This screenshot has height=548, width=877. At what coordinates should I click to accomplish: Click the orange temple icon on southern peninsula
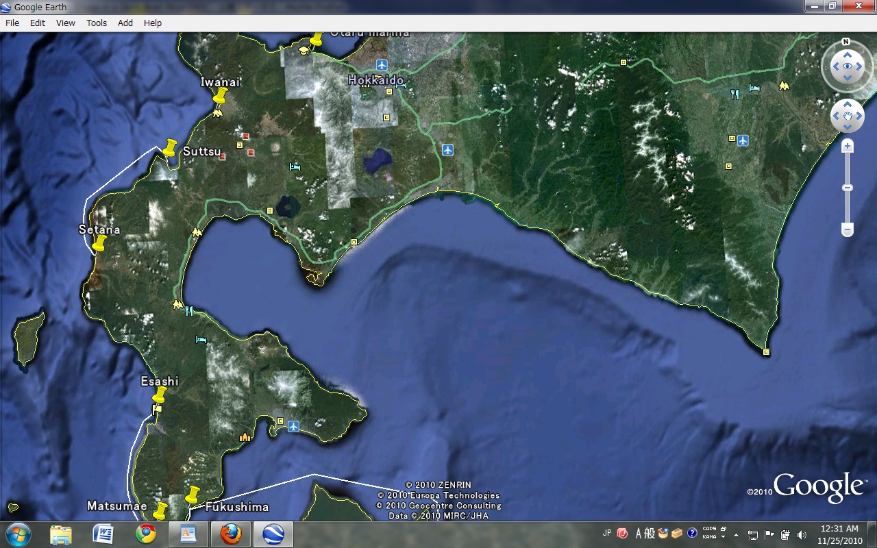tap(245, 436)
